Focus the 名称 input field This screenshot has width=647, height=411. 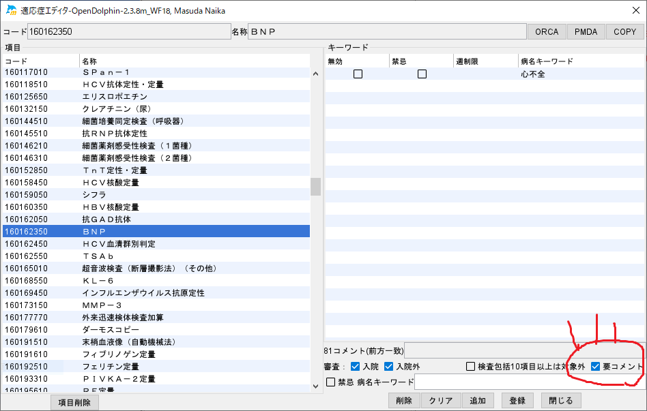coord(387,32)
